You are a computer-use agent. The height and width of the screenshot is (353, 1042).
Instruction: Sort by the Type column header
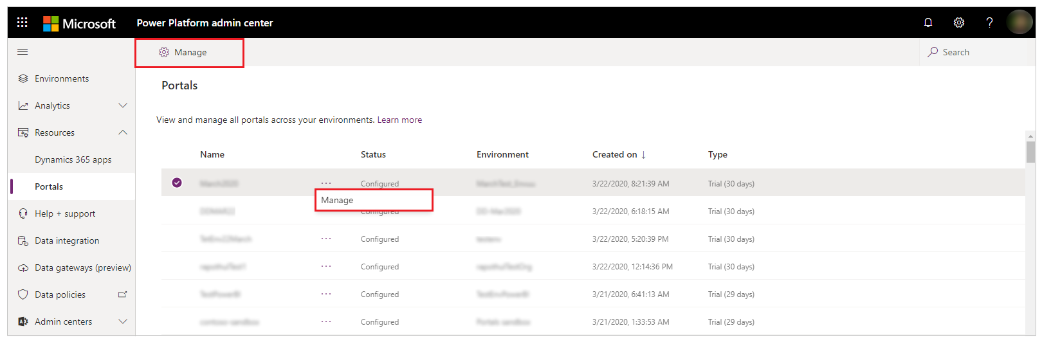pos(718,154)
